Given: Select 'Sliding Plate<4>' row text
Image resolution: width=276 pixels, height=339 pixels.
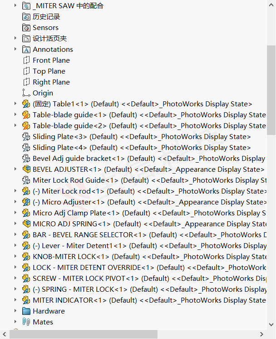Looking at the screenshot, I should point(142,147).
